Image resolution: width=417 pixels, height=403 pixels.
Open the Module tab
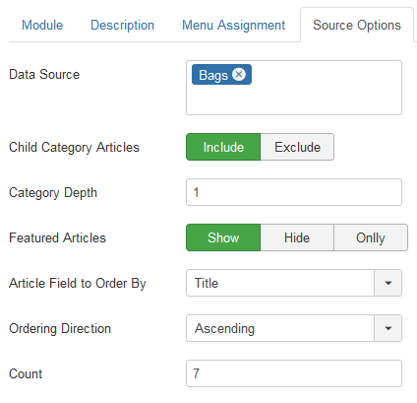coord(42,26)
